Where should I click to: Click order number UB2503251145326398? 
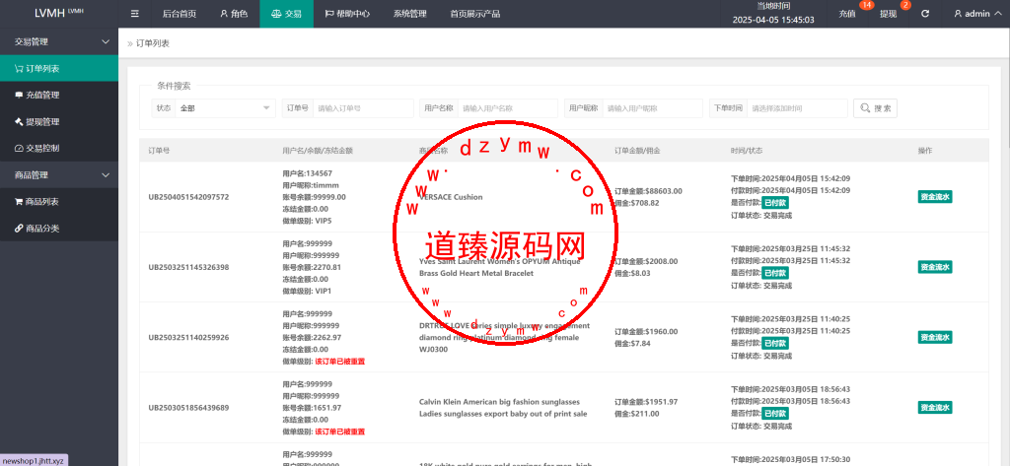coord(188,267)
